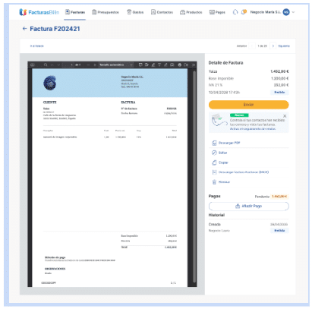Click the FacturasBilin logo
Viewport: 312px width, 312px height.
(39, 12)
